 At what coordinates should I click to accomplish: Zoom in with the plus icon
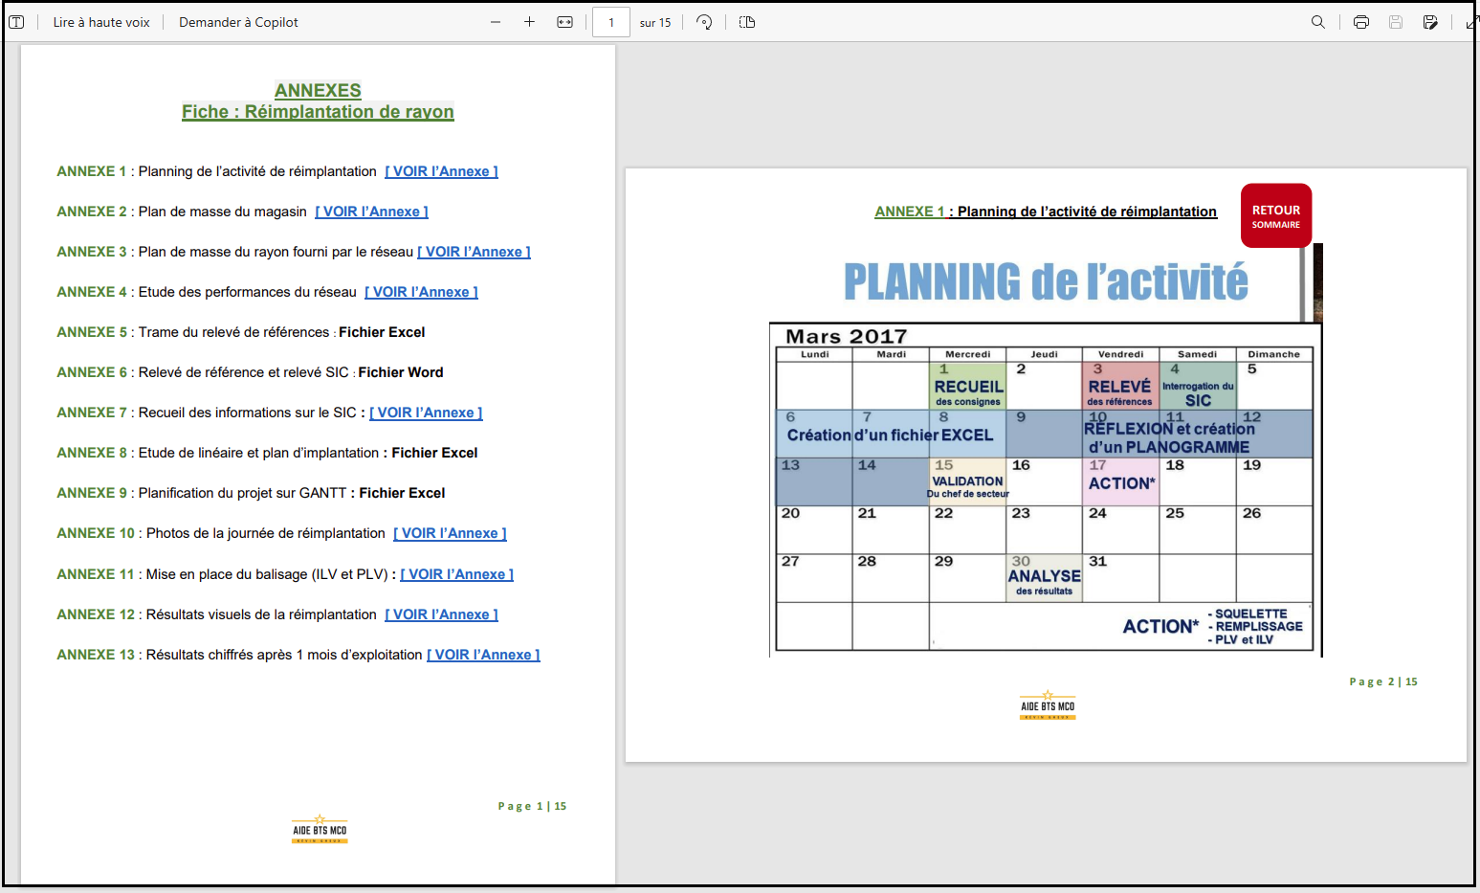coord(529,22)
